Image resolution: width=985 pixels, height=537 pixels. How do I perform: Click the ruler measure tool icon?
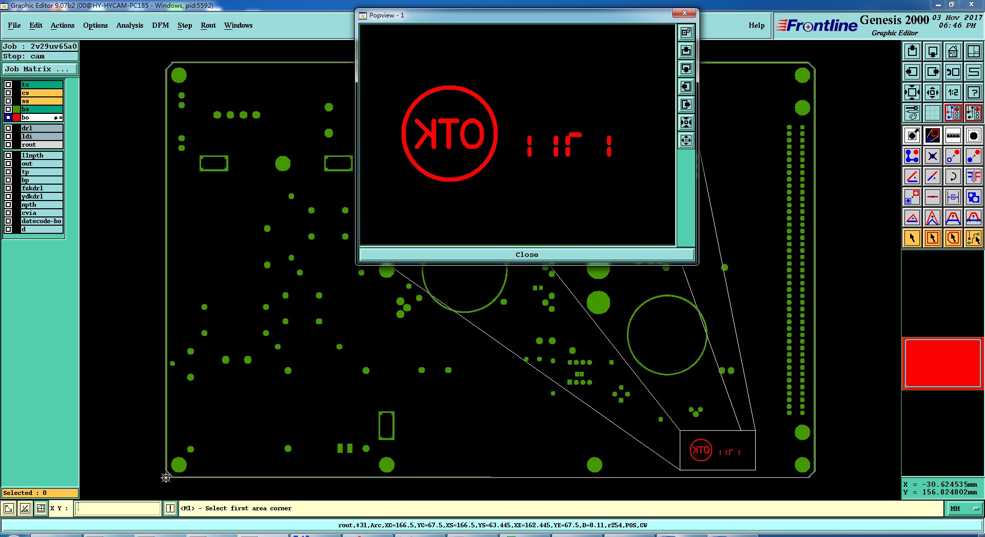pos(953,135)
